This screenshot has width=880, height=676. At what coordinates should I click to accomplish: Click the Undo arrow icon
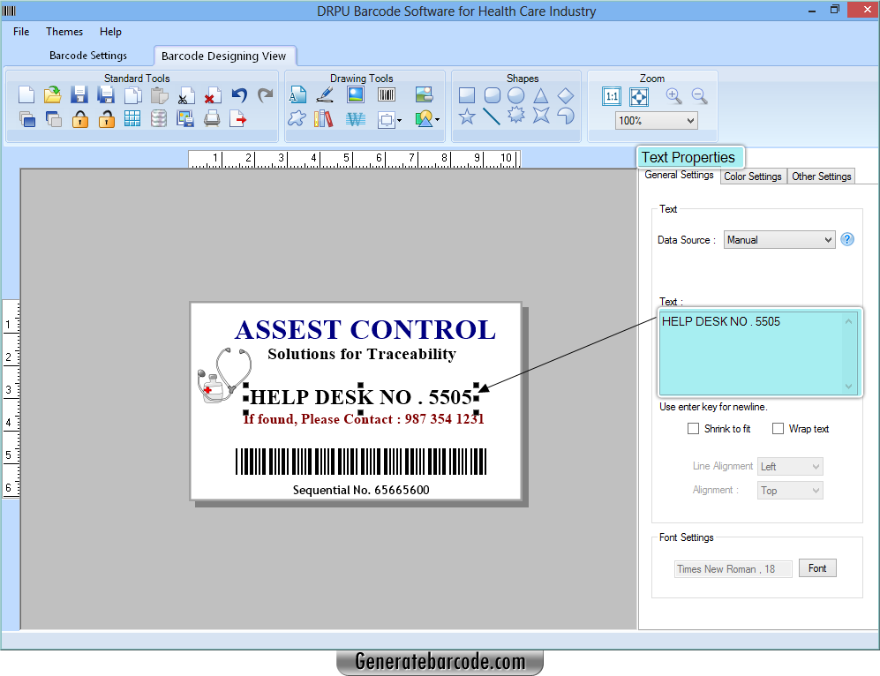[239, 95]
